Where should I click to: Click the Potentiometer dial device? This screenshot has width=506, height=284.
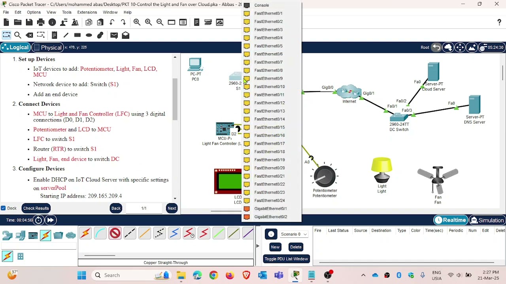click(x=325, y=176)
